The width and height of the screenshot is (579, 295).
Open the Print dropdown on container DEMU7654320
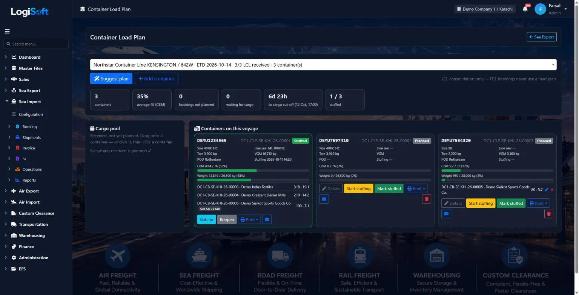pos(538,203)
